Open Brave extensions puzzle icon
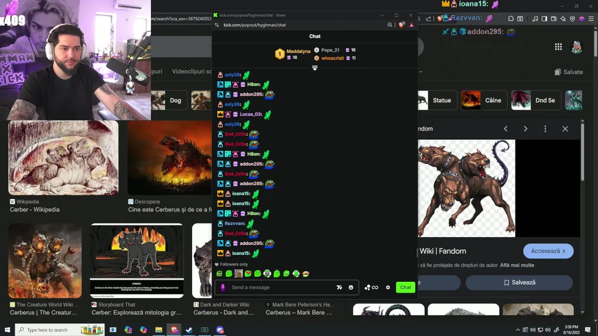 pyautogui.click(x=511, y=19)
